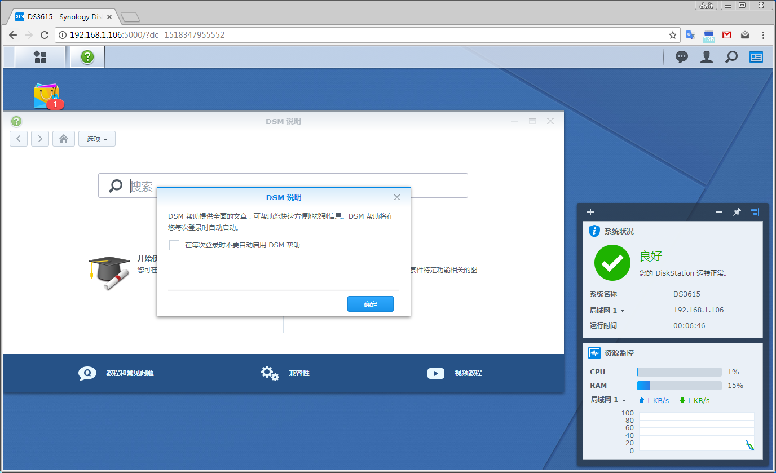Viewport: 776px width, 473px height.
Task: Click the gears icon beside 兼容性
Action: (270, 373)
